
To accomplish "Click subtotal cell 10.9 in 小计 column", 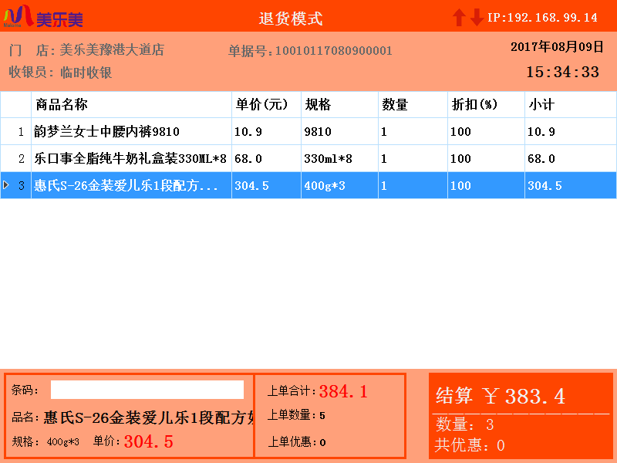I will pyautogui.click(x=571, y=131).
